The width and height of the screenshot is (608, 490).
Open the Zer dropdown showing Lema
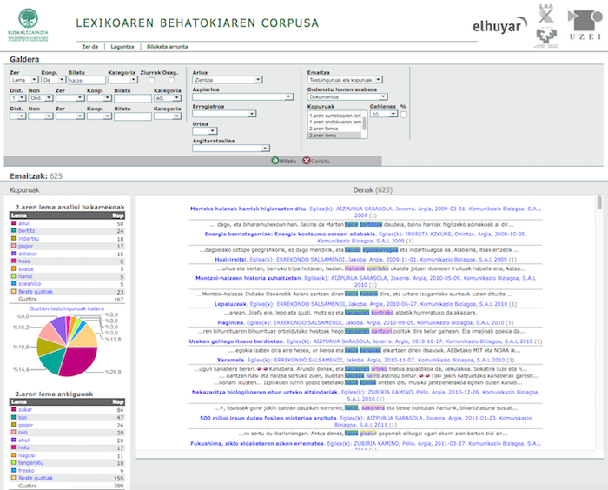(x=23, y=80)
